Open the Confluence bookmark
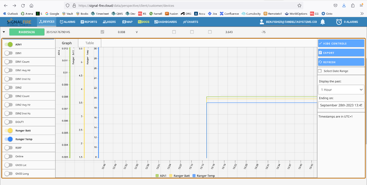 tap(229, 14)
